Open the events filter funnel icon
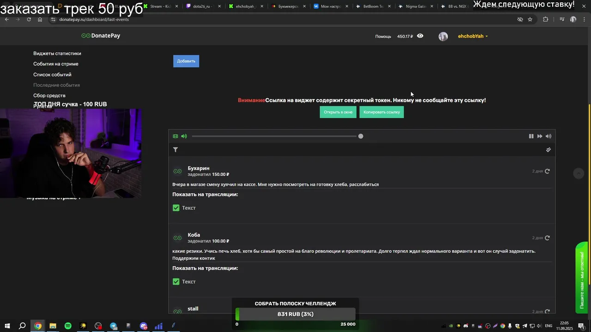 175,150
